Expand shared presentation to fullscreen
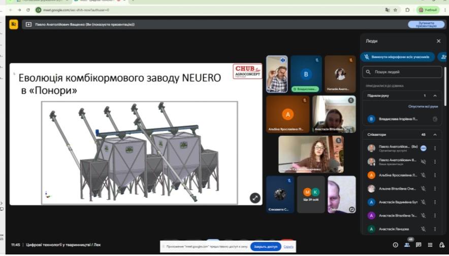Image resolution: width=449 pixels, height=256 pixels. point(254,198)
